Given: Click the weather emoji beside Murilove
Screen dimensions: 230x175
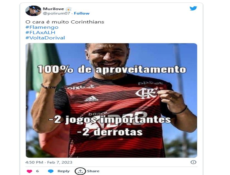Looking at the screenshot, I should pos(69,9).
